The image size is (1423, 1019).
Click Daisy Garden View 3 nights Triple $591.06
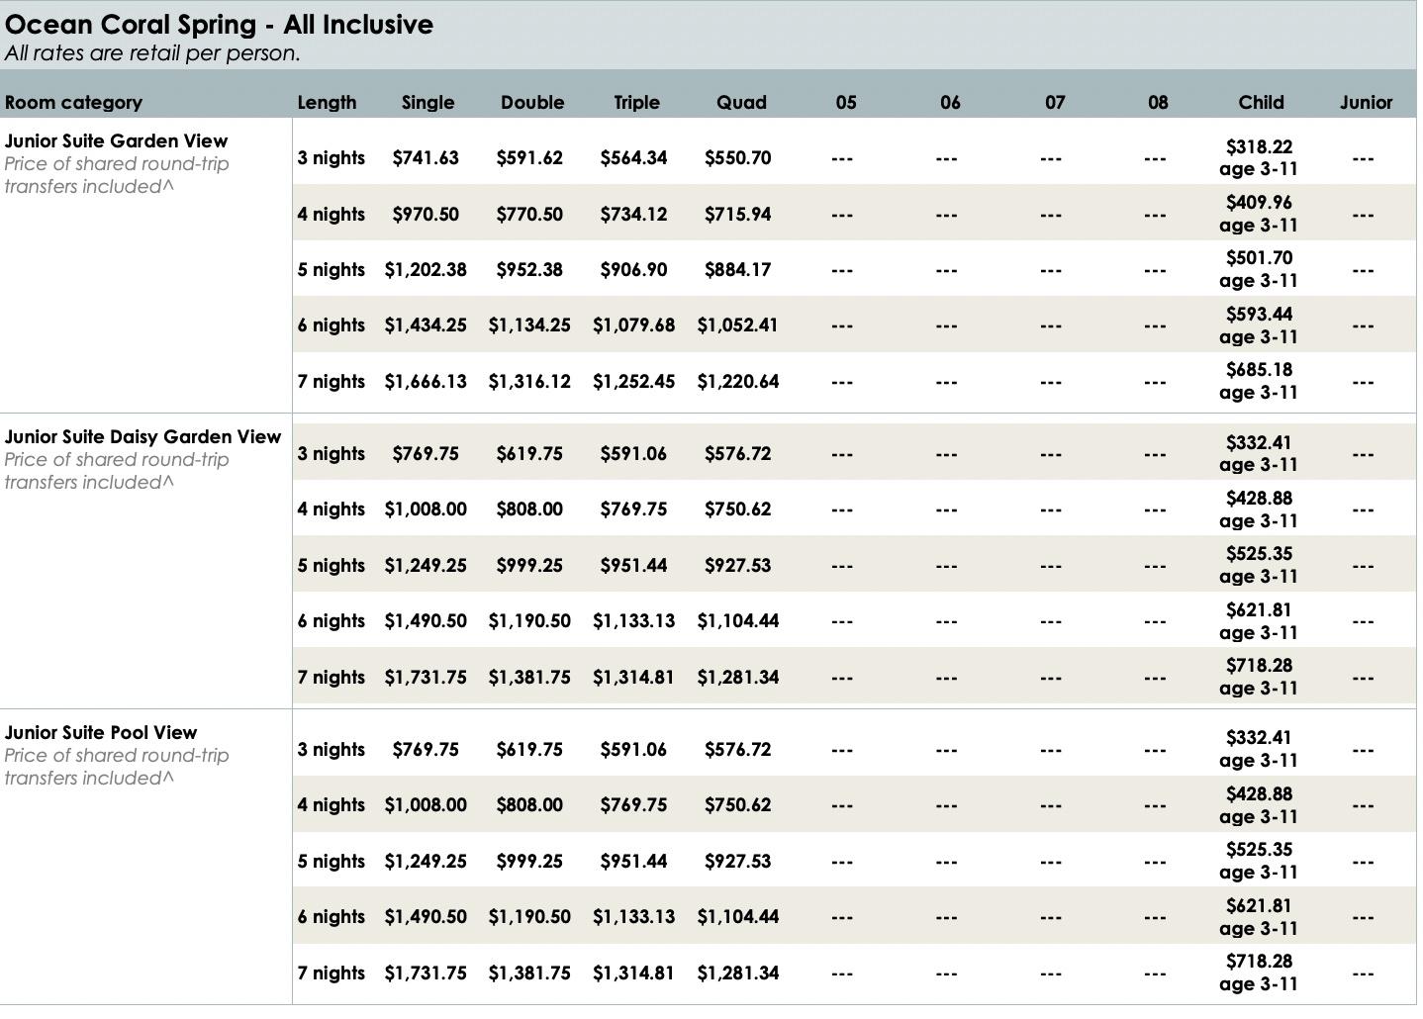tap(633, 454)
